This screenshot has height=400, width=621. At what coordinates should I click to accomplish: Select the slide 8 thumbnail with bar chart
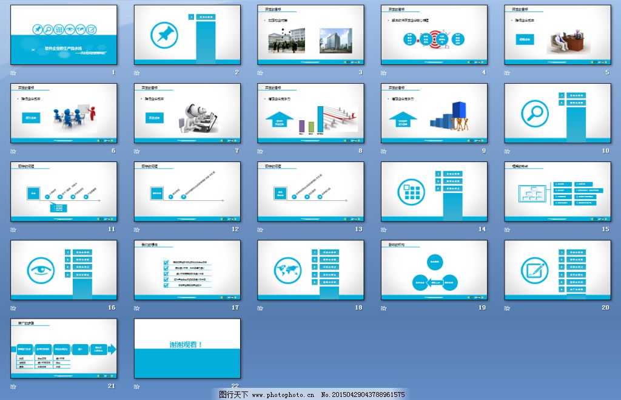click(x=310, y=114)
